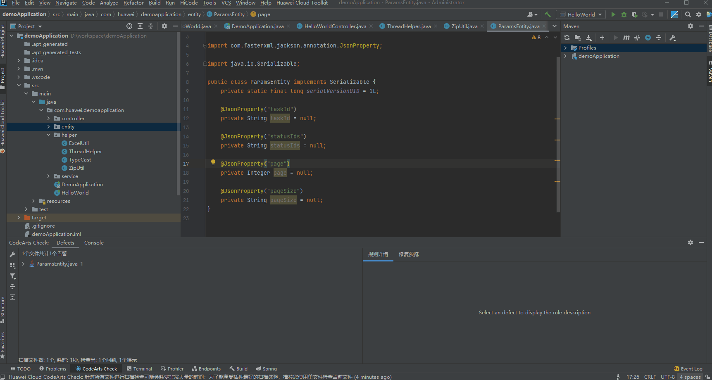Toggle the CodeArts Check tool window
The height and width of the screenshot is (380, 712).
pyautogui.click(x=96, y=369)
